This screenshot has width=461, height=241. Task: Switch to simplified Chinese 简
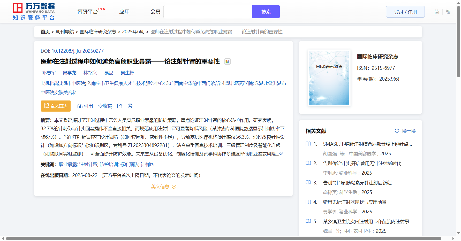[437, 12]
